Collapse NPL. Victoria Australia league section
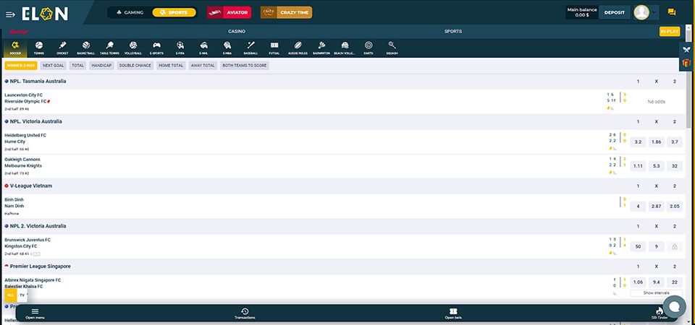 (x=343, y=121)
